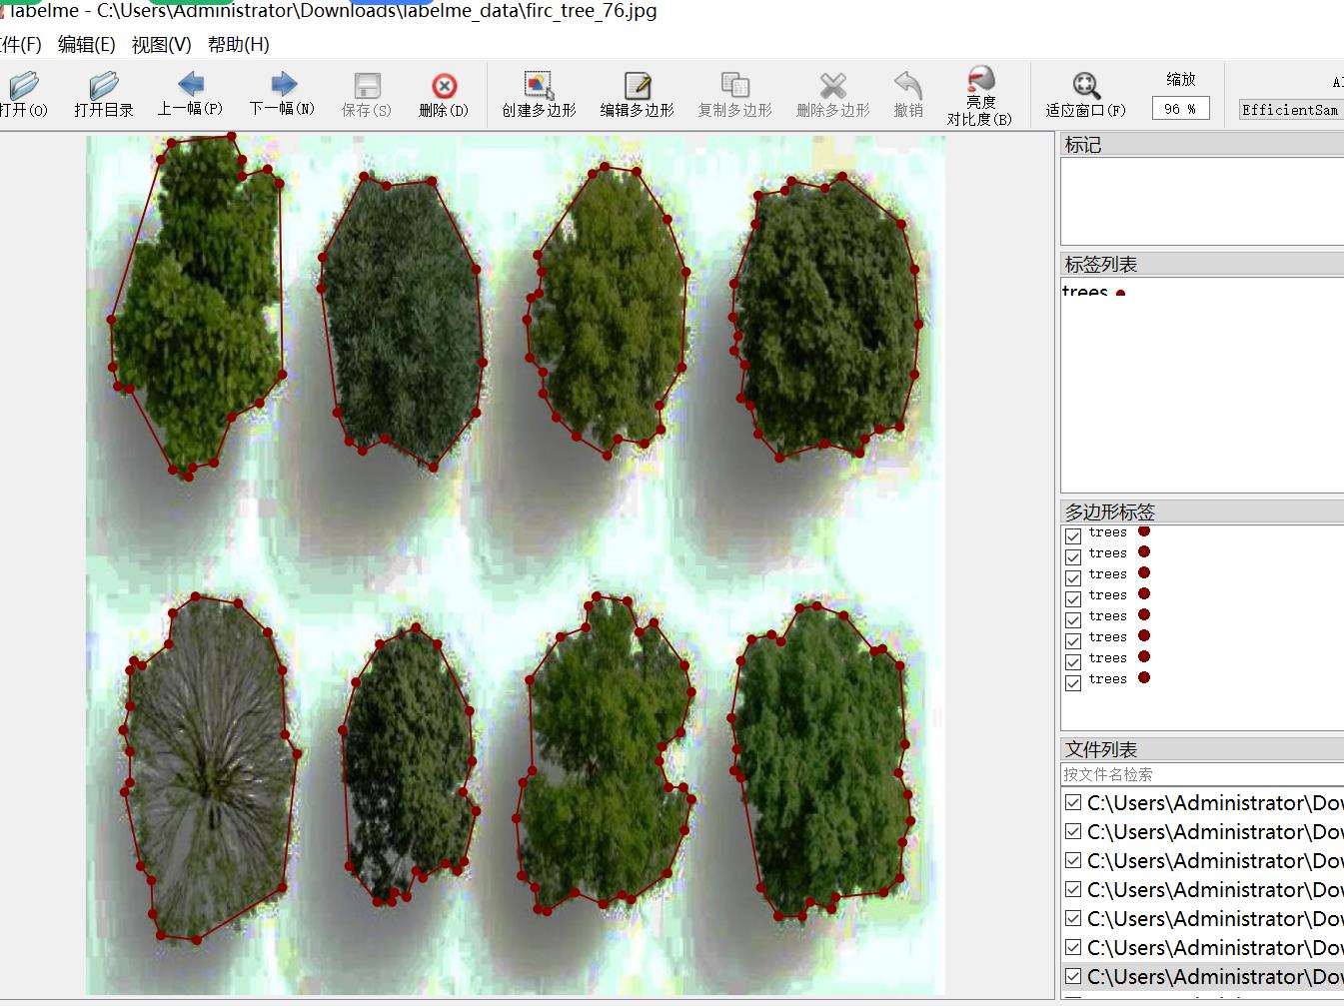Screen dimensions: 1344x1006
Task: Toggle the last trees polygon checkbox
Action: coord(1073,682)
